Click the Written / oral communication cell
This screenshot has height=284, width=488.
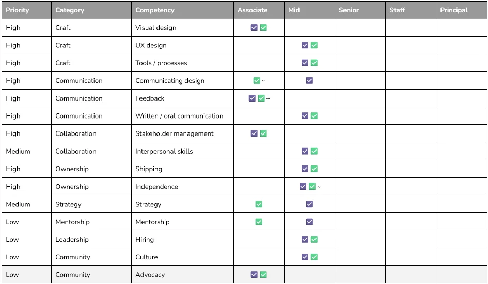[179, 116]
